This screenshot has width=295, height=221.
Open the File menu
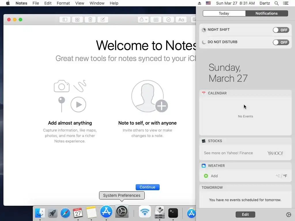(x=36, y=3)
